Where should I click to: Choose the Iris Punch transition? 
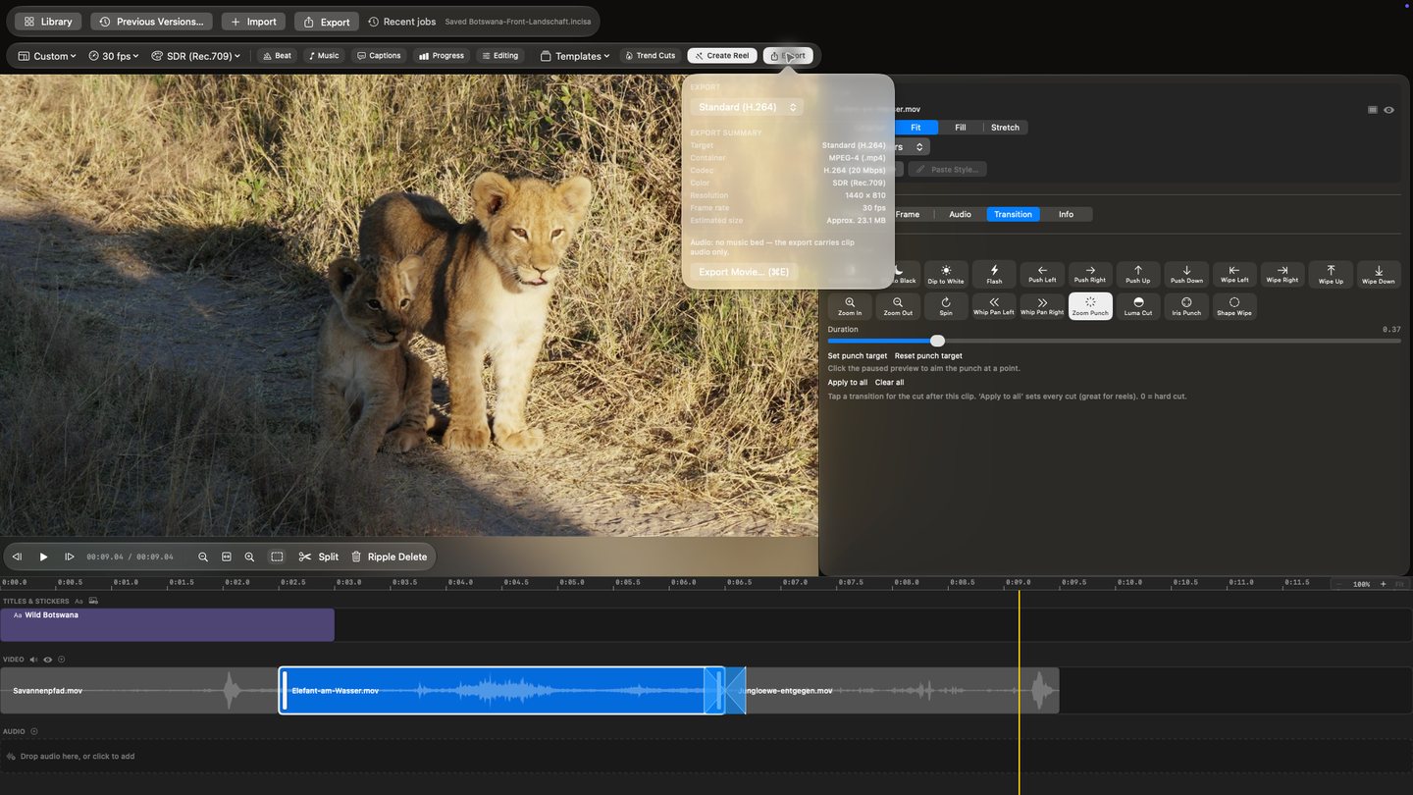[x=1186, y=306]
